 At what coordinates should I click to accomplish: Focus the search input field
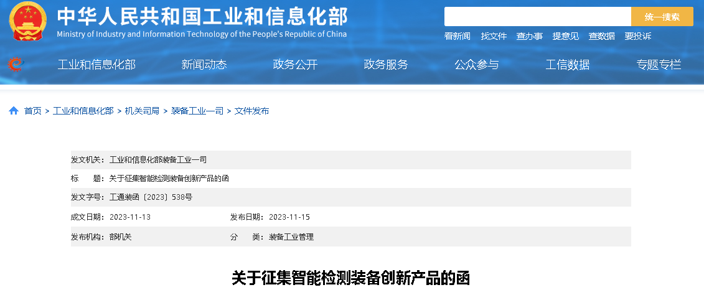(x=537, y=17)
